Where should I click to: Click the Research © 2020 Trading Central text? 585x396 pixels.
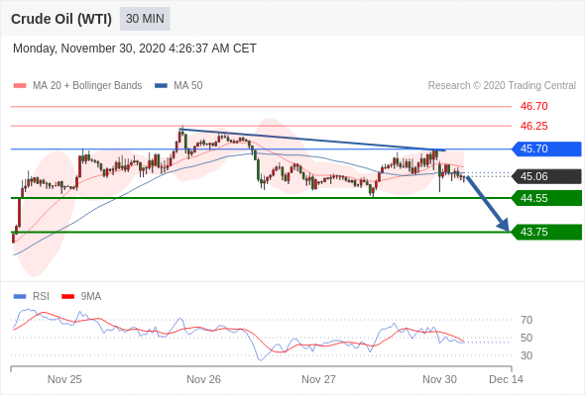click(x=502, y=86)
